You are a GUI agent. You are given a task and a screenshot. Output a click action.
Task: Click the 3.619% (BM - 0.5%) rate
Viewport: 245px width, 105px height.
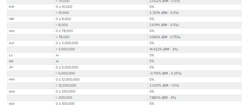pos(164,25)
